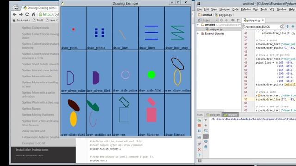
Task: Click Chrome back arrow
Action: click(14, 14)
